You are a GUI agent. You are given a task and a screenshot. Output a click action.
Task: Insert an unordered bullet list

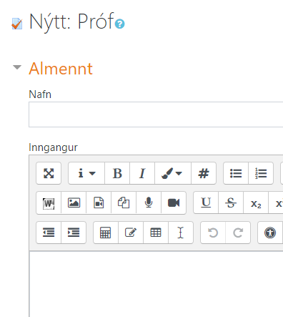click(x=236, y=173)
